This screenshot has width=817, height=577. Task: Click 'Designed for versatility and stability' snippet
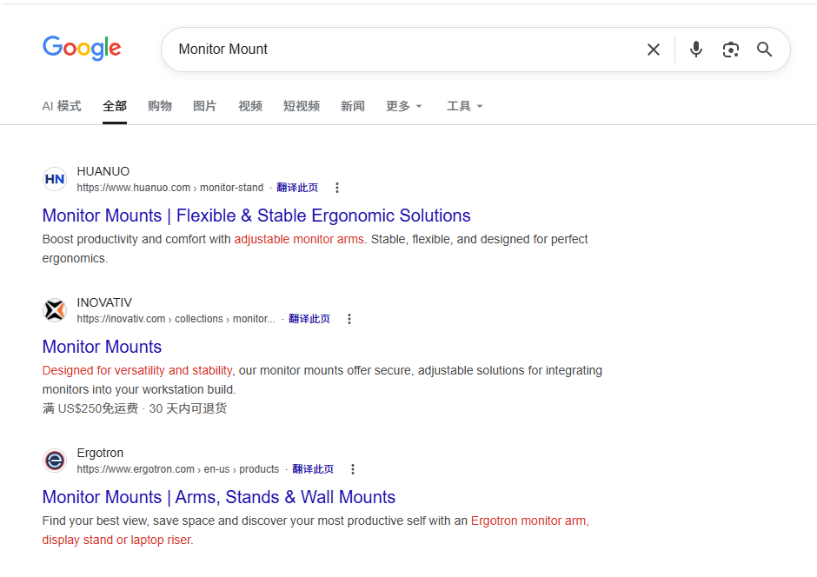137,371
